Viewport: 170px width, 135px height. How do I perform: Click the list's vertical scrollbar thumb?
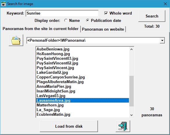click(x=132, y=91)
